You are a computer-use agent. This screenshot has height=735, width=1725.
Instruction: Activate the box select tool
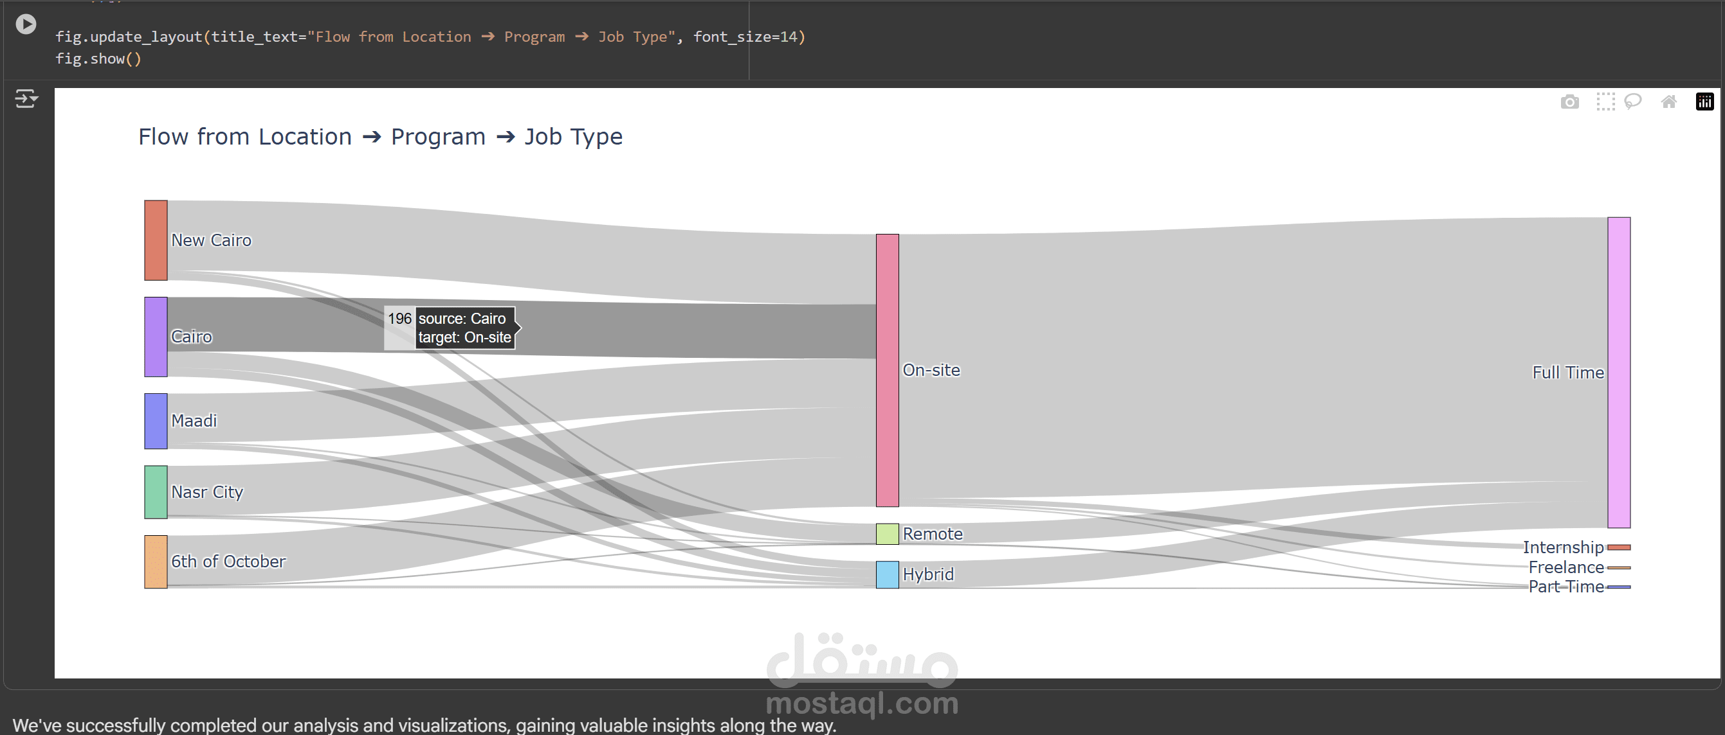point(1605,102)
